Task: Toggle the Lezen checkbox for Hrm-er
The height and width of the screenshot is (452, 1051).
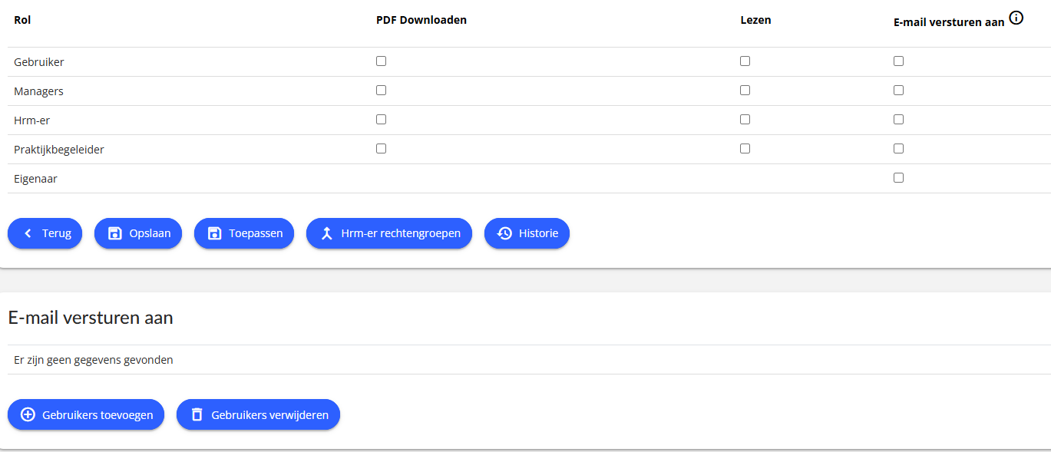Action: (745, 120)
